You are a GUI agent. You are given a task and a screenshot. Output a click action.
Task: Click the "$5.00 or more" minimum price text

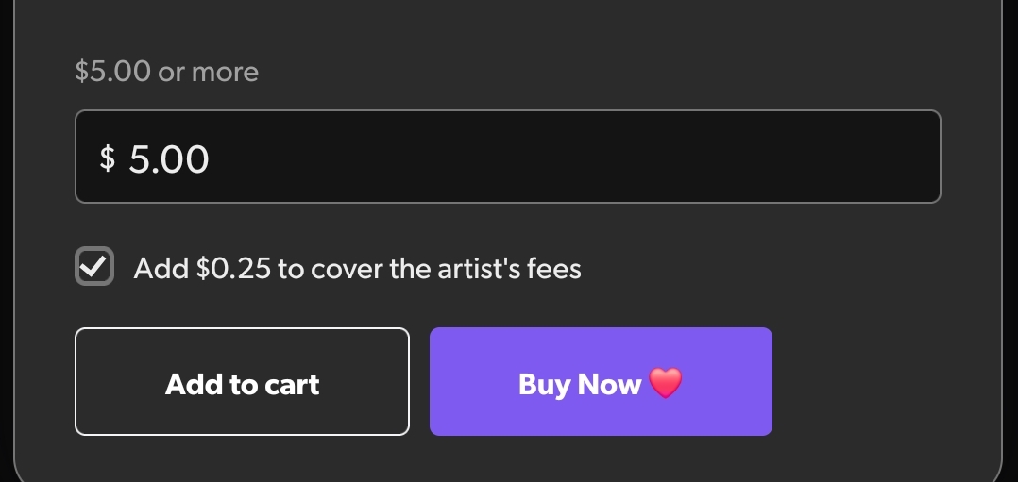[166, 72]
